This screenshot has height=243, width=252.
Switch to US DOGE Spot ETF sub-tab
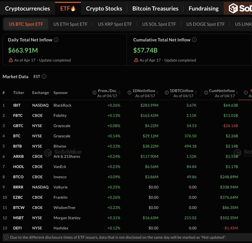coord(205,24)
